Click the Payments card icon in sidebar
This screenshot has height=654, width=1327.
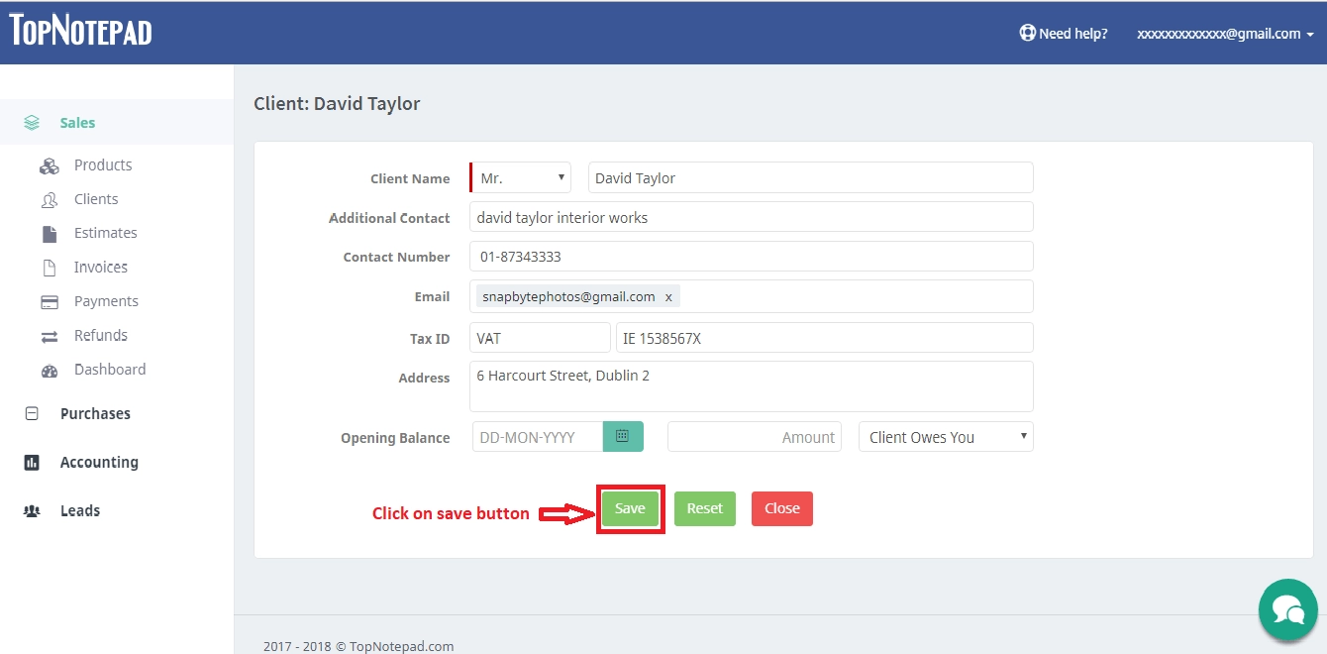(50, 301)
